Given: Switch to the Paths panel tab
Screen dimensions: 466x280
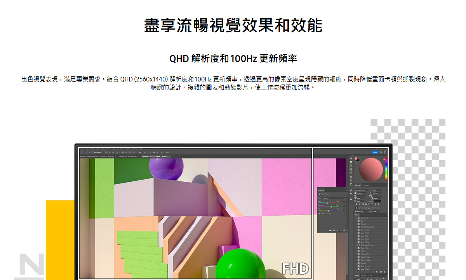Looking at the screenshot, I should [x=370, y=275].
